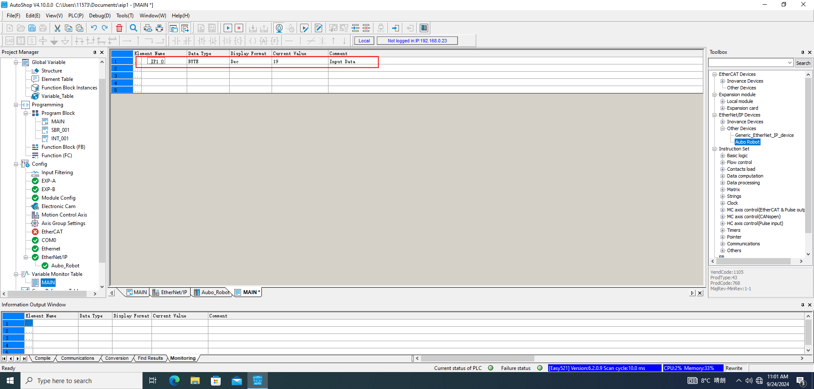Select Aubo Robot in Toolbox
The width and height of the screenshot is (814, 389).
[x=747, y=142]
